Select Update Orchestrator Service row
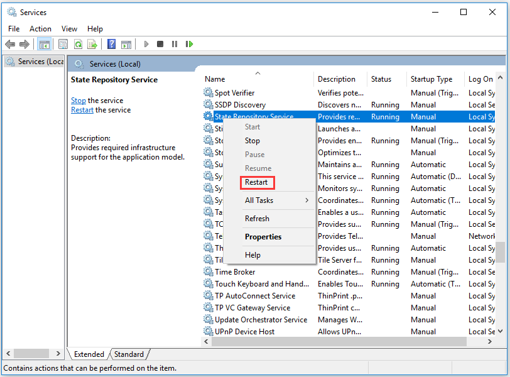This screenshot has height=377, width=510. point(349,319)
